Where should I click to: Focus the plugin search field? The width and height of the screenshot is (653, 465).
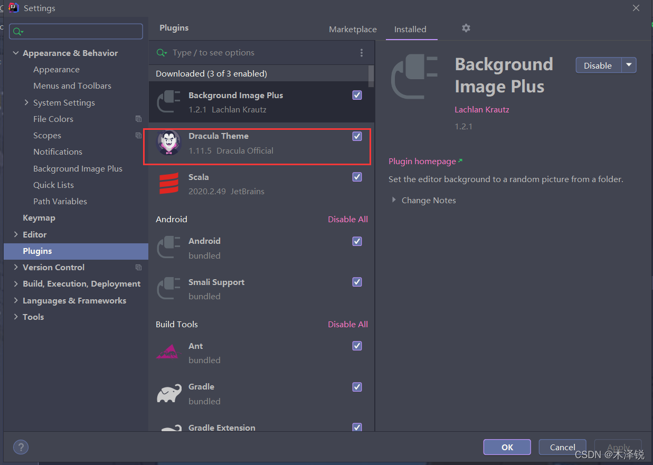pyautogui.click(x=259, y=53)
